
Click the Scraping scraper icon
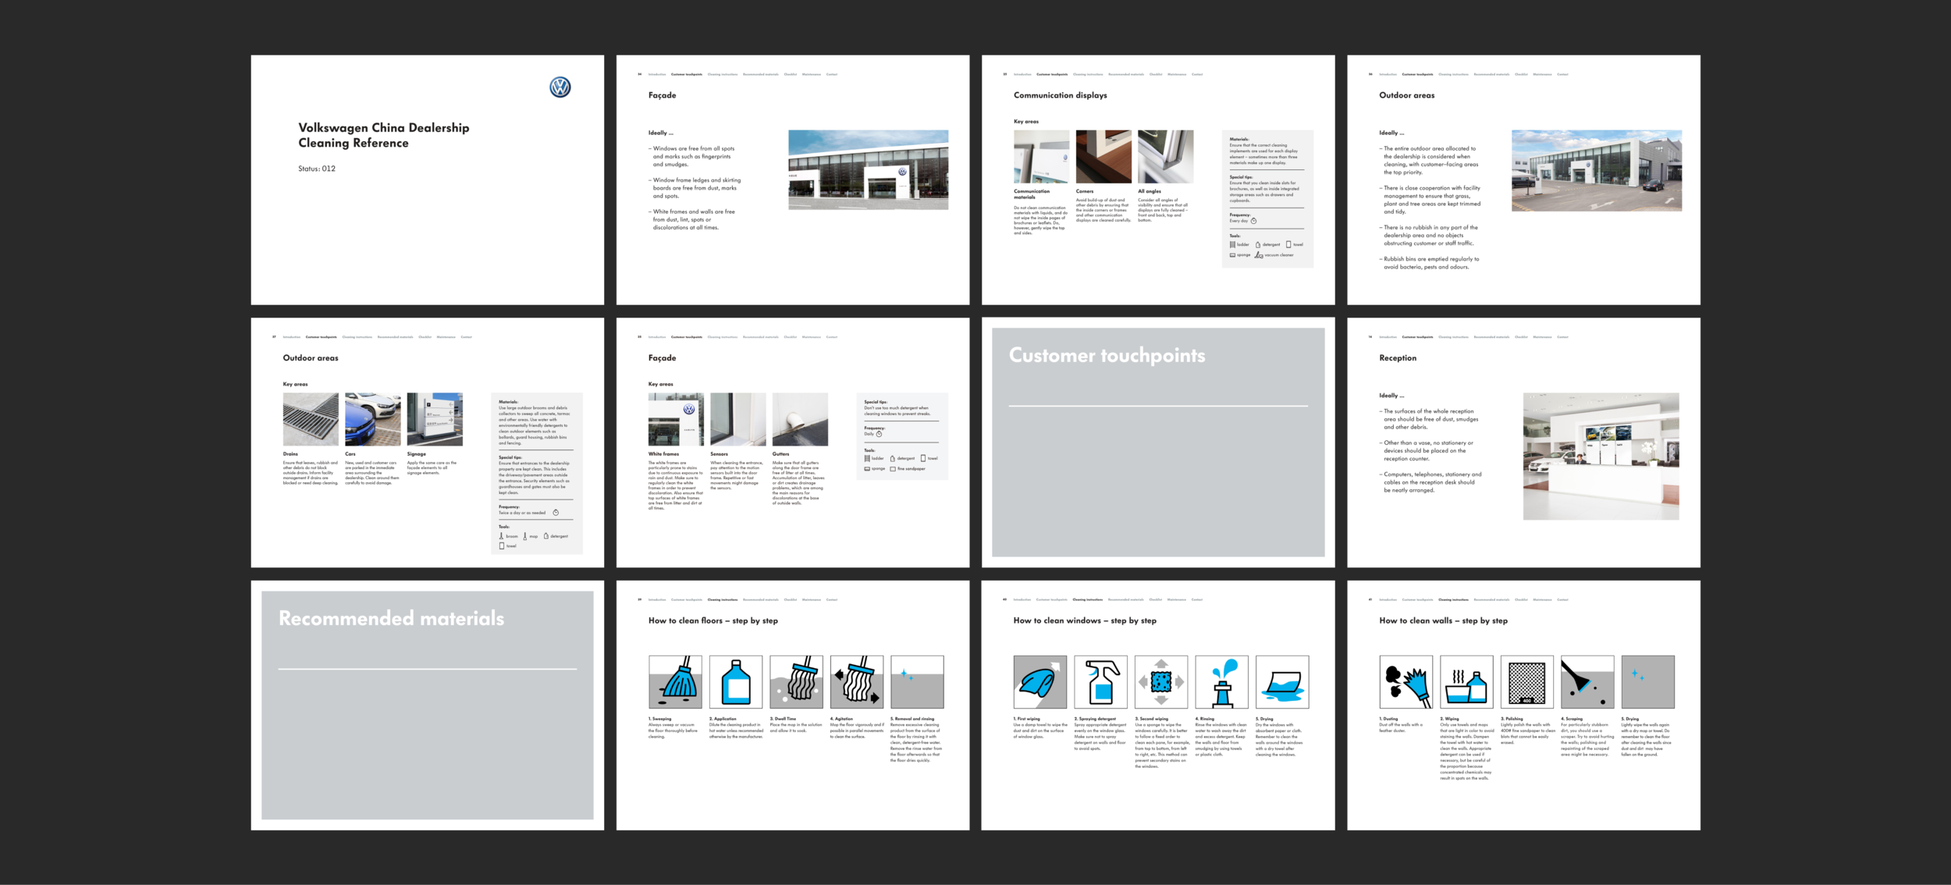tap(1587, 682)
